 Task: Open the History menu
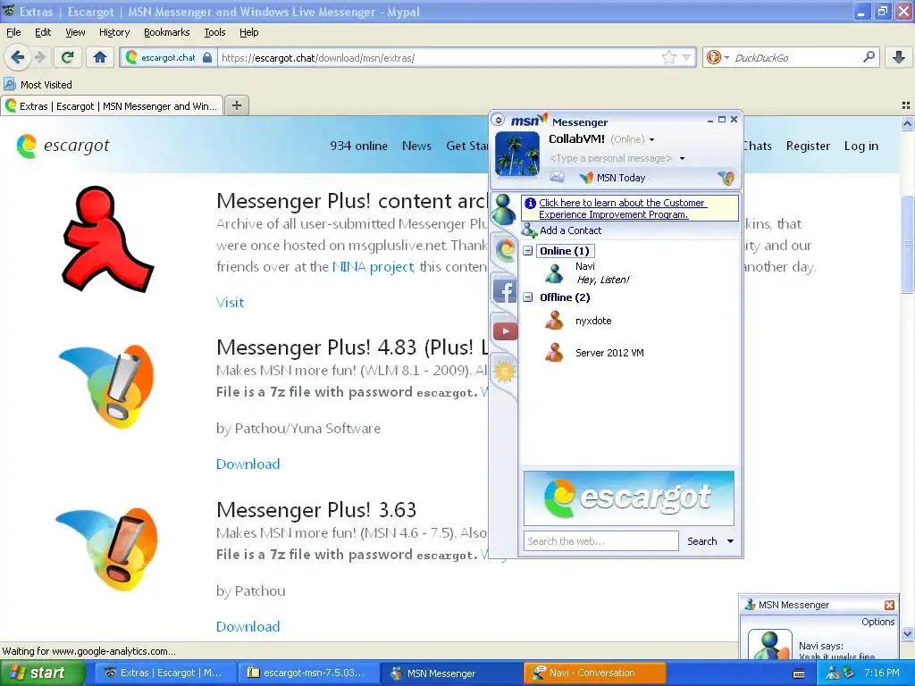113,32
